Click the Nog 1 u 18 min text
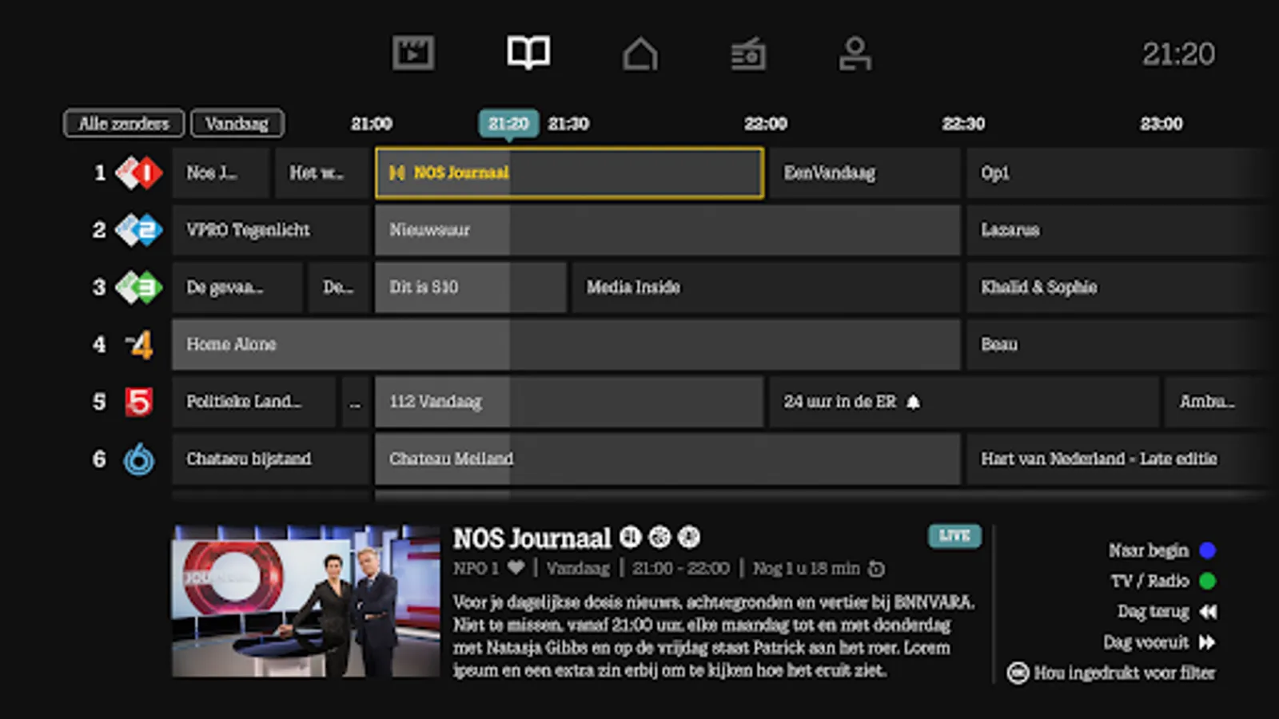The height and width of the screenshot is (719, 1279). click(807, 569)
